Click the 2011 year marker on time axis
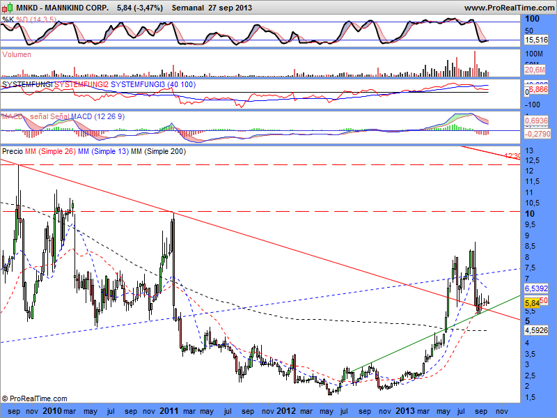557x418 pixels. tap(168, 411)
